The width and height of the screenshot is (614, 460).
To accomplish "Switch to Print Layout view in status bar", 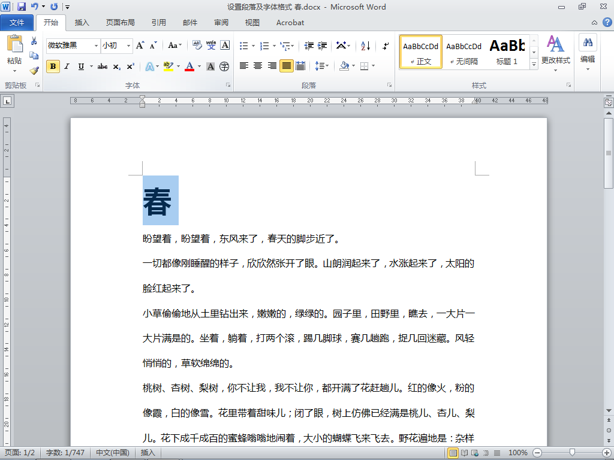I will [453, 453].
